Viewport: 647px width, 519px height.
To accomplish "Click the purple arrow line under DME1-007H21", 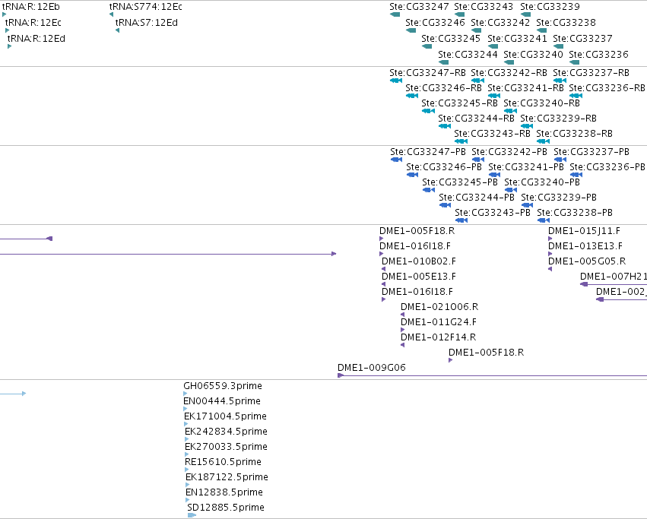I will tap(614, 284).
